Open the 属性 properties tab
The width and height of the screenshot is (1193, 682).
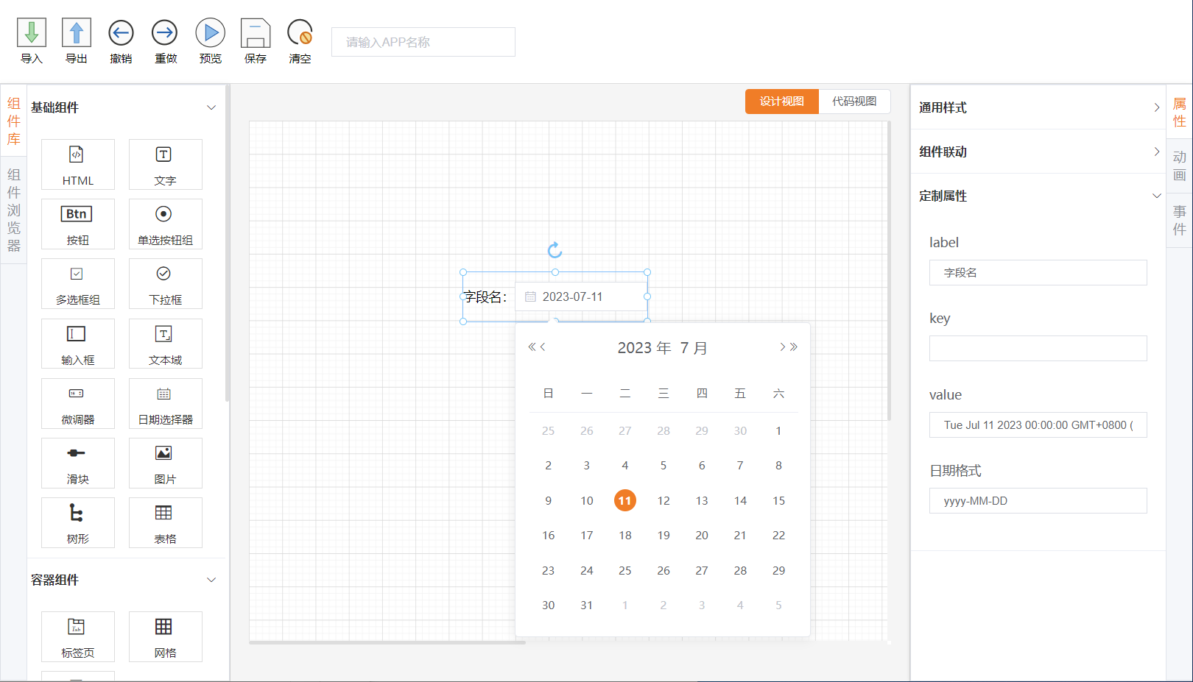(1180, 113)
